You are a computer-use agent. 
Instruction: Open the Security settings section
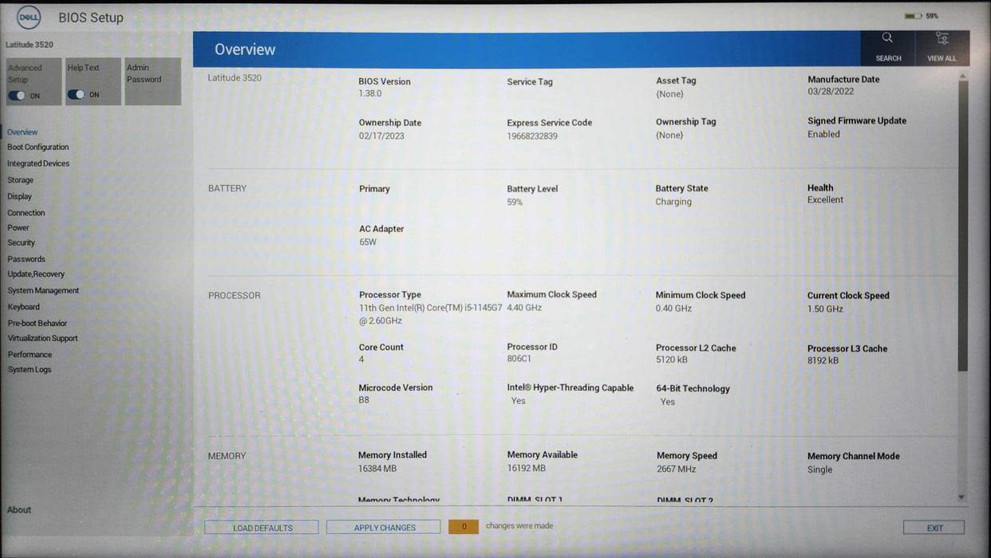(x=21, y=242)
